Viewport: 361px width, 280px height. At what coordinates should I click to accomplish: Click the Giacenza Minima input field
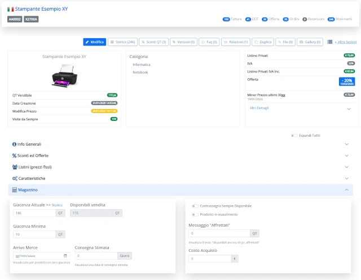click(34, 234)
